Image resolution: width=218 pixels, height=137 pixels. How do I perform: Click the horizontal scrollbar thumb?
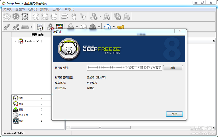click(x=100, y=128)
